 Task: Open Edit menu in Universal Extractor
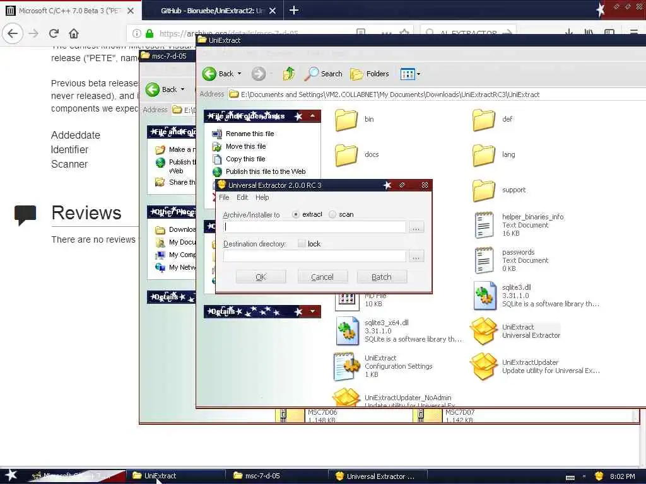point(242,197)
